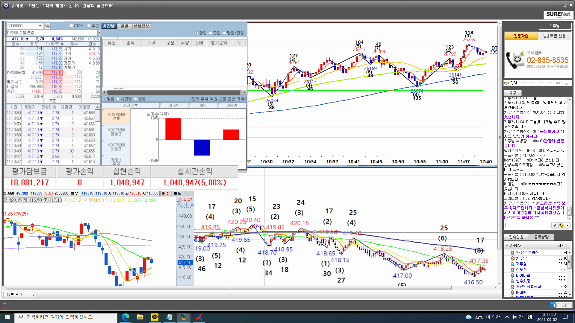Image resolution: width=575 pixels, height=323 pixels.
Task: Expand the emoticon dropdown arrow in chat
Action: (568, 225)
